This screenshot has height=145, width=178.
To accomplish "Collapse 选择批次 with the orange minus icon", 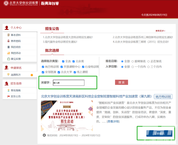I will pyautogui.click(x=32, y=75).
